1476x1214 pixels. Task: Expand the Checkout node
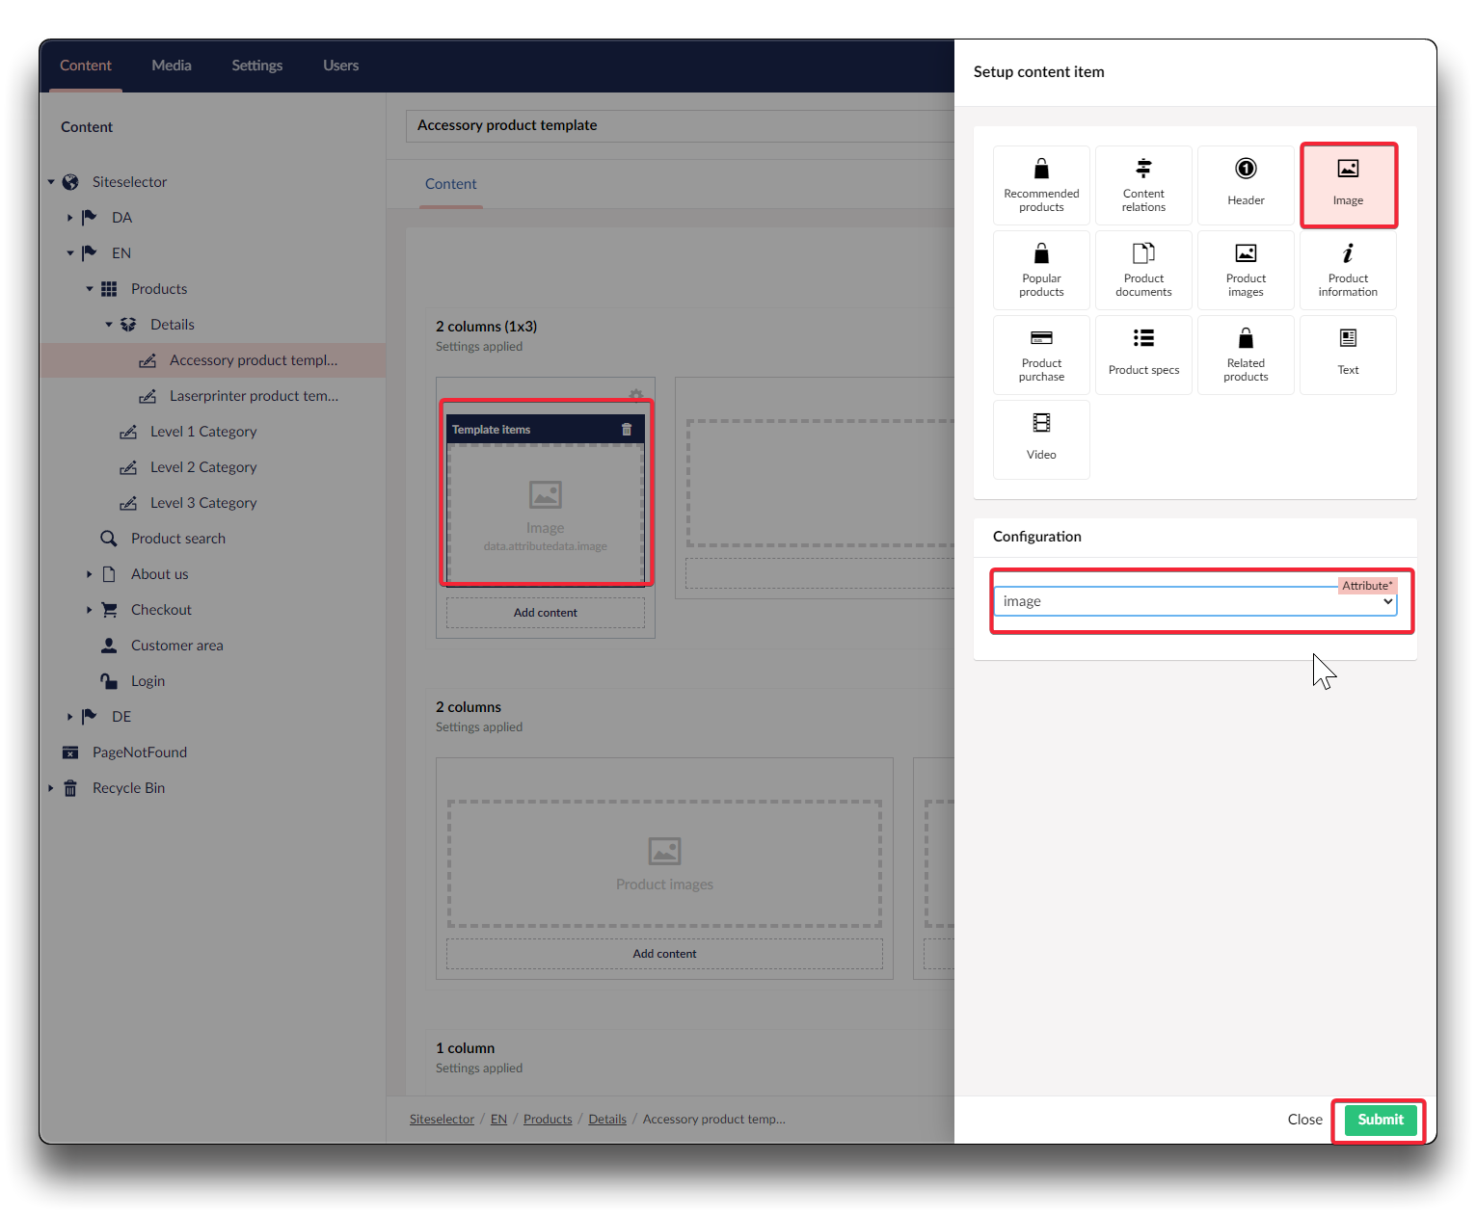(x=90, y=610)
